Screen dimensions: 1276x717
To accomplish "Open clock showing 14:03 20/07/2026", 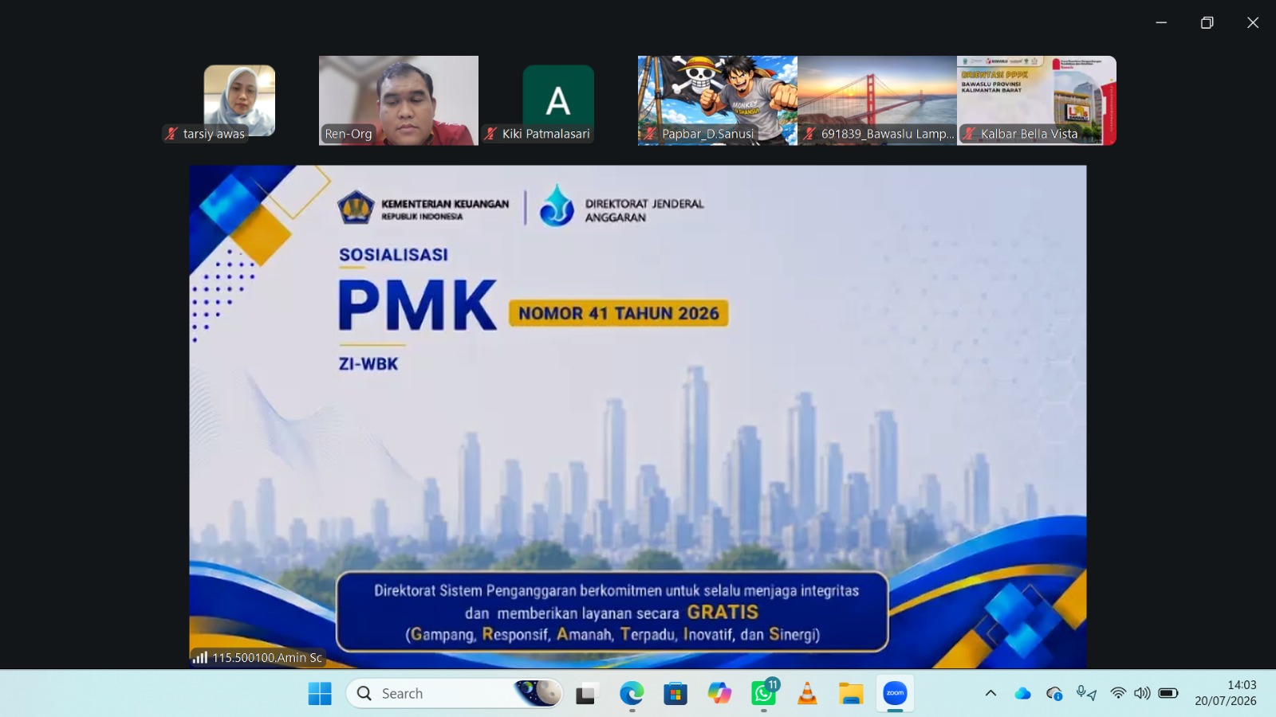I will click(1226, 693).
